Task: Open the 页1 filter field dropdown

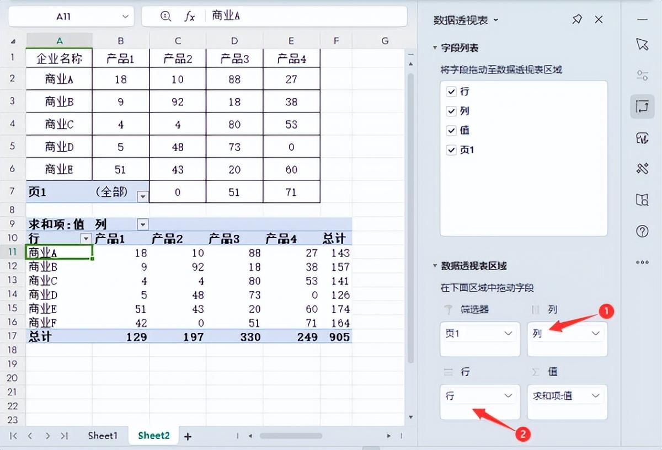Action: click(508, 334)
